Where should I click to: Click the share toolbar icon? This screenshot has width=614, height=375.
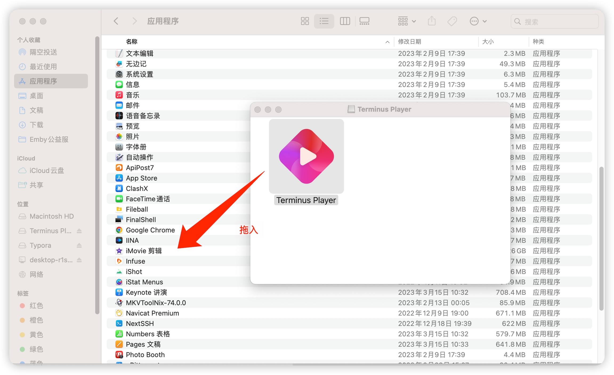point(431,21)
